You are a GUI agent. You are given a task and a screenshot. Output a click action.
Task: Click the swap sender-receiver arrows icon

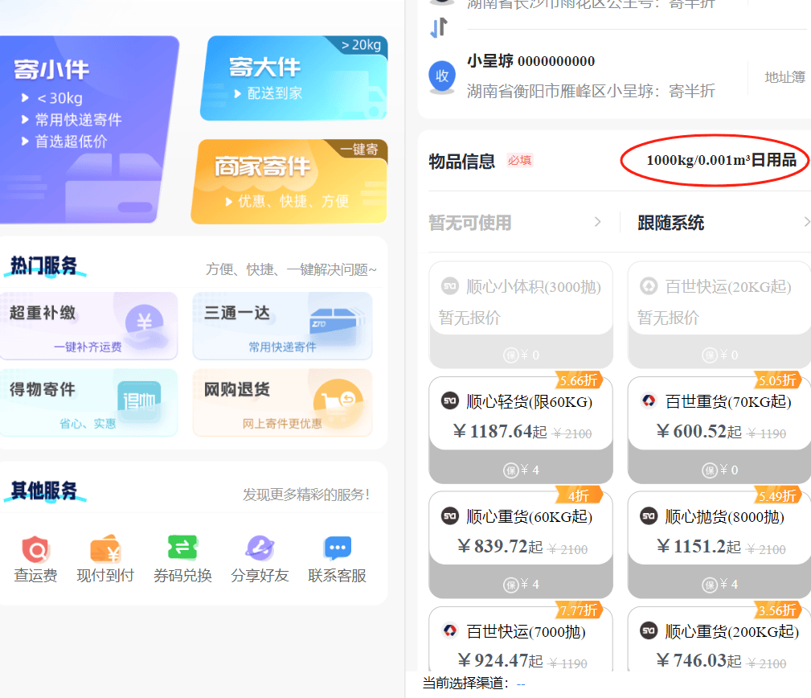[x=438, y=28]
